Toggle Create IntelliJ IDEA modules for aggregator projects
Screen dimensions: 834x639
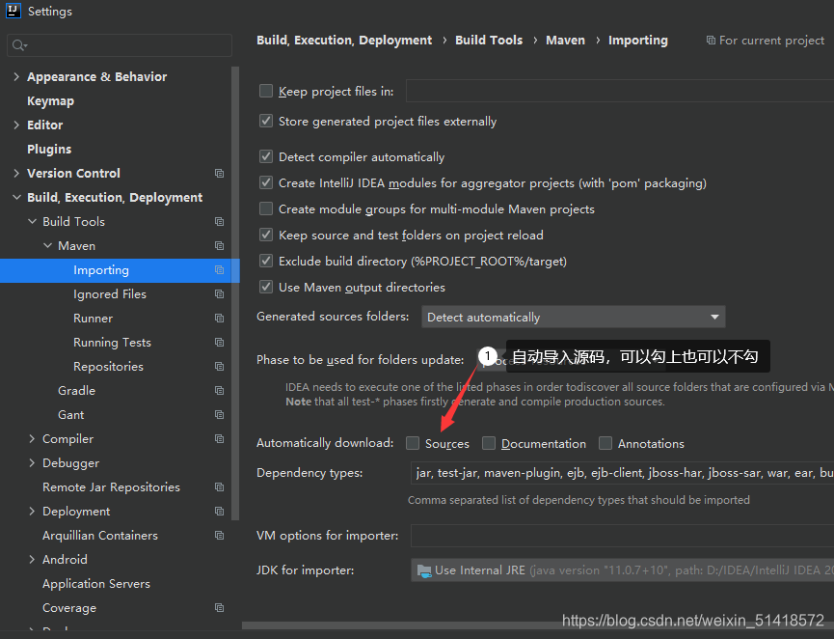[266, 182]
